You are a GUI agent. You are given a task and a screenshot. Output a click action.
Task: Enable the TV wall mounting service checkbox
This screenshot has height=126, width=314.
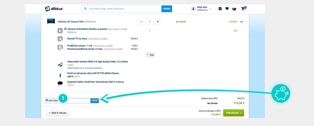coord(66,39)
